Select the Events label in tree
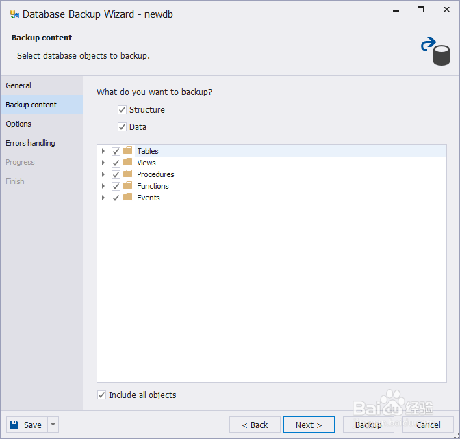 pos(149,198)
